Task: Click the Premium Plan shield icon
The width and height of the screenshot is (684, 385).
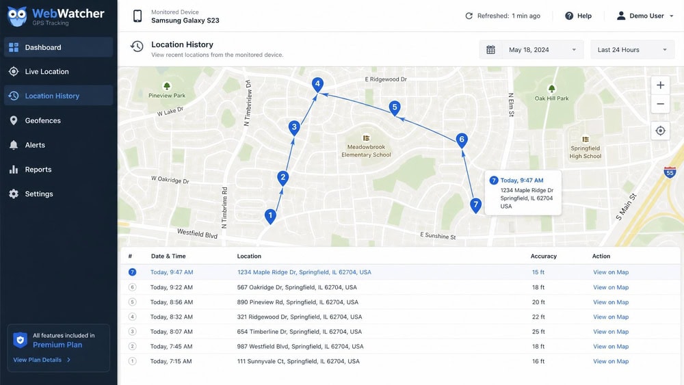Action: point(20,340)
